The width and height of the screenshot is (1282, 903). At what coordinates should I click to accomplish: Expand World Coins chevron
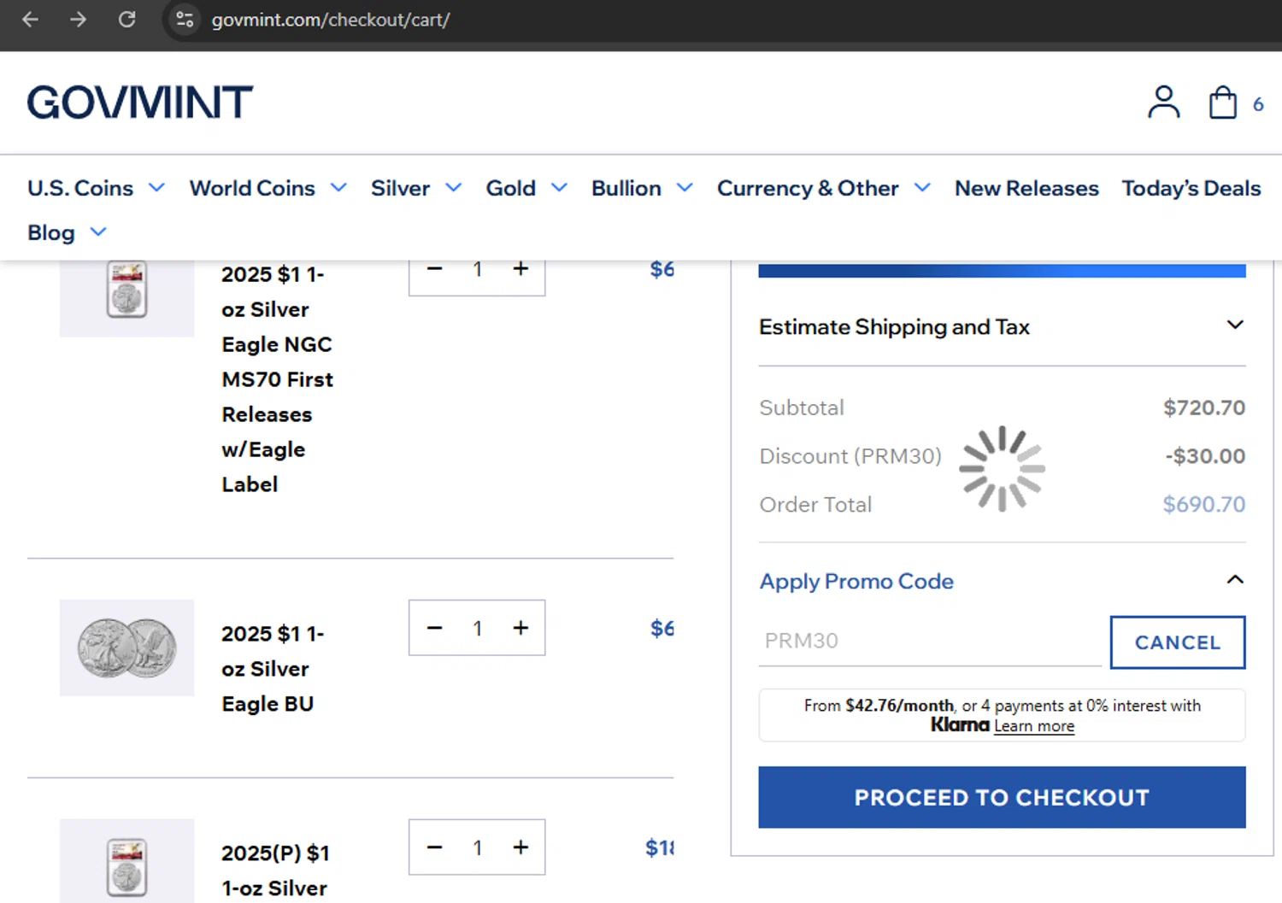point(338,187)
